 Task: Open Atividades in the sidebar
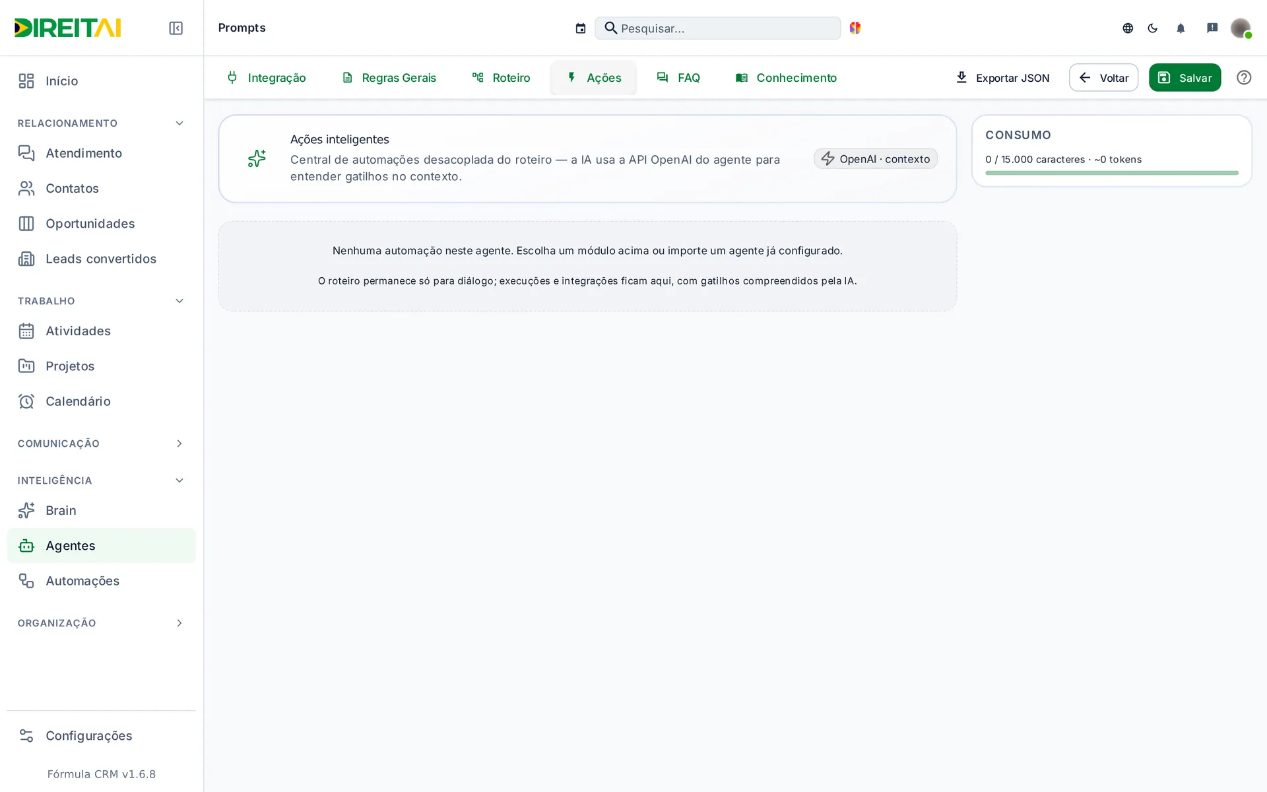pyautogui.click(x=101, y=331)
